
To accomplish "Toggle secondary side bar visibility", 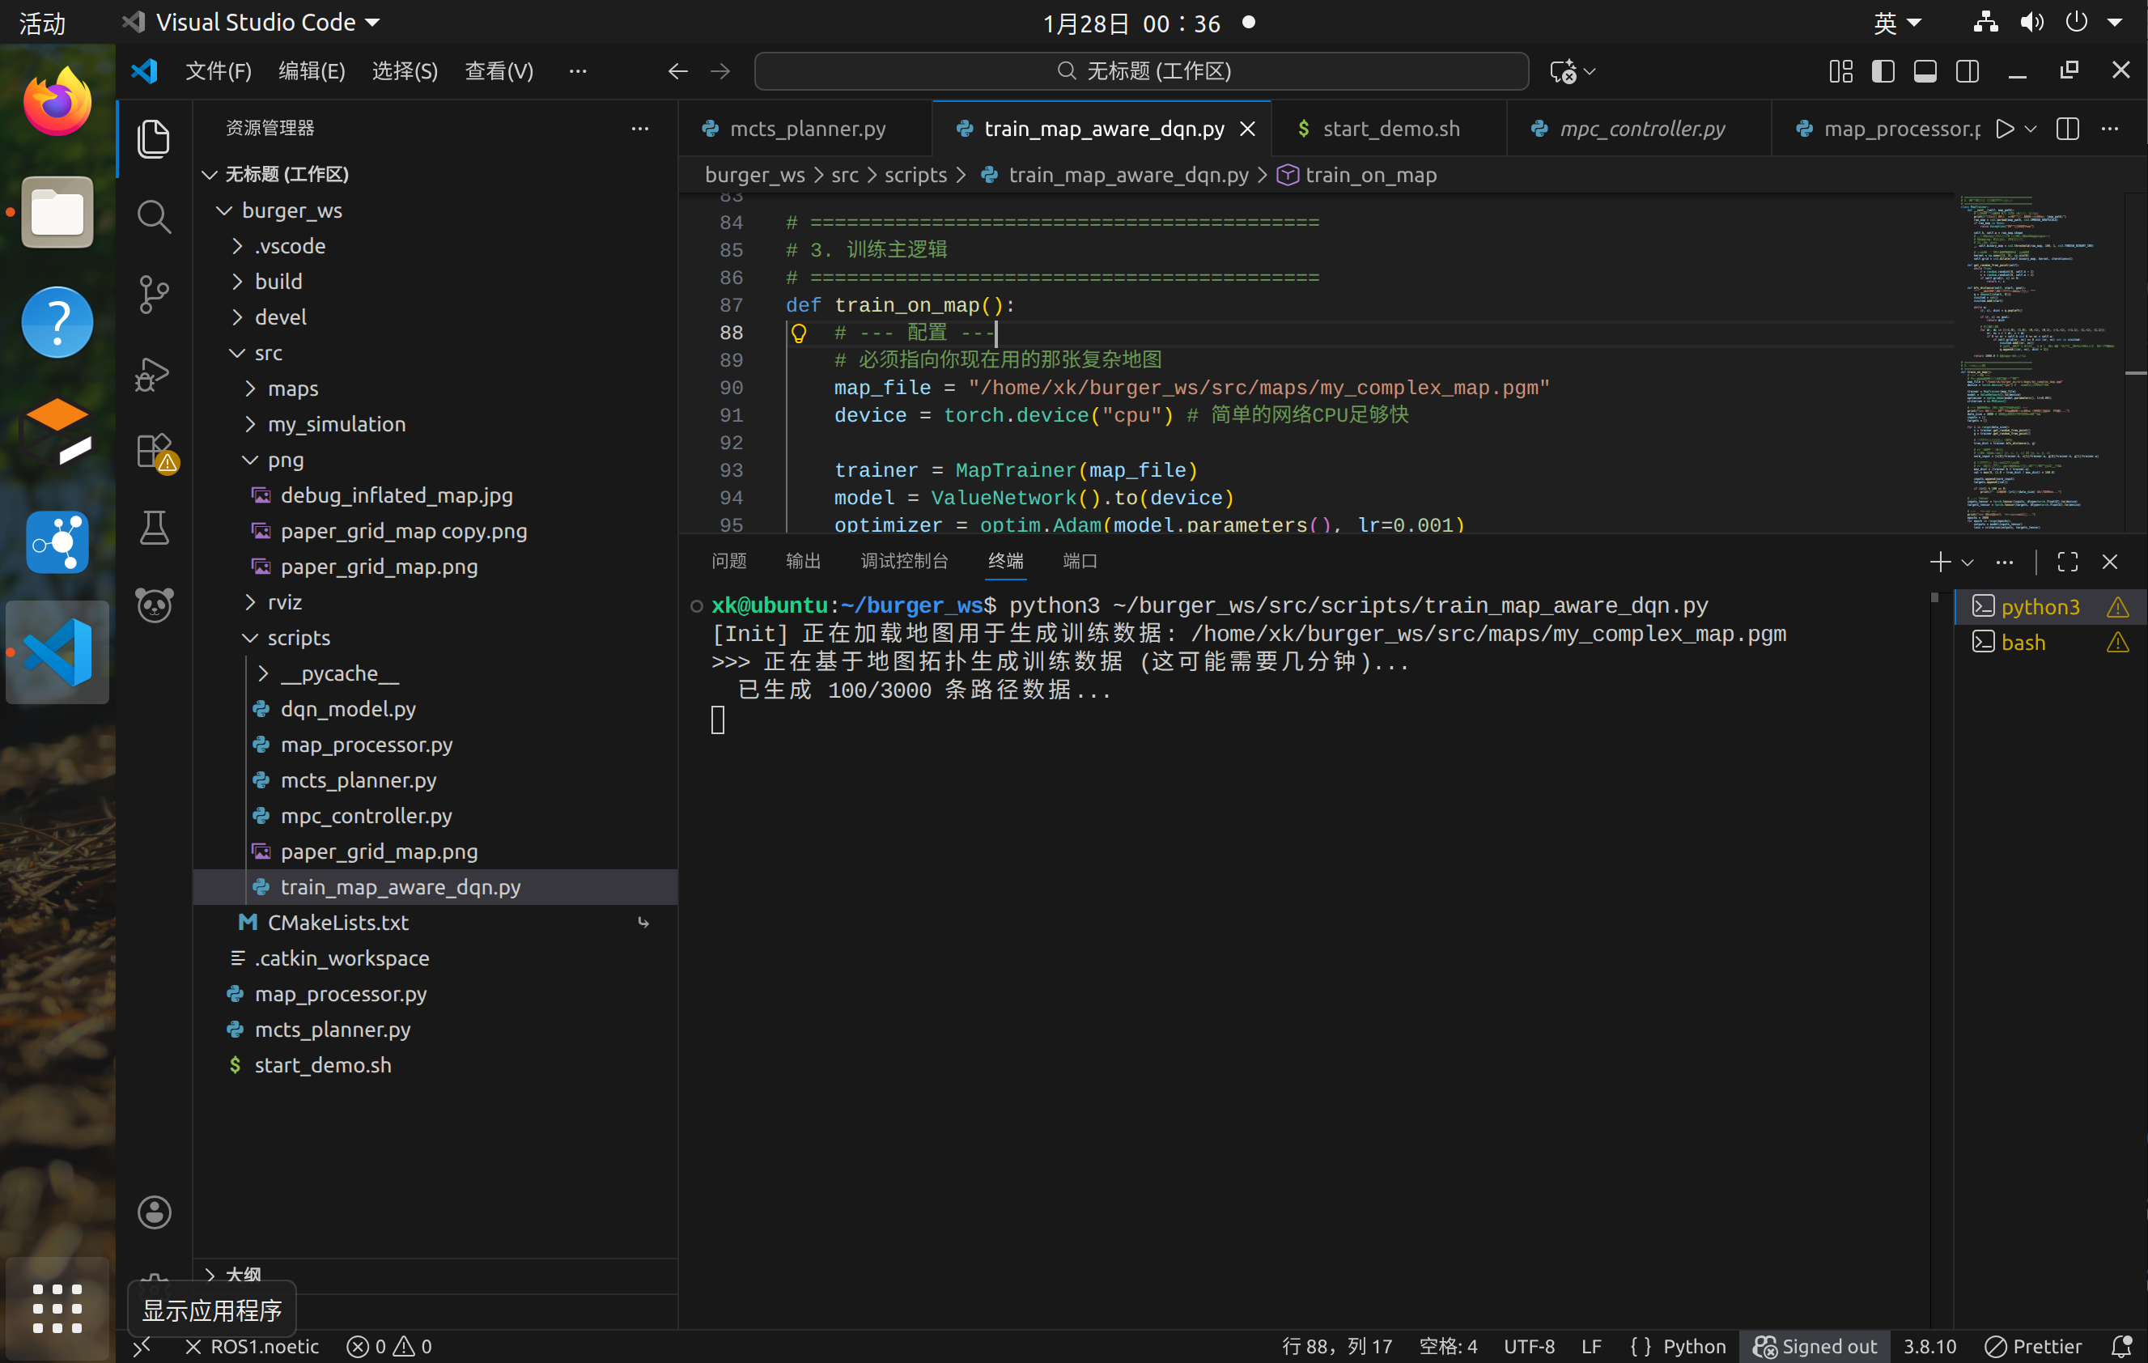I will coord(1967,71).
